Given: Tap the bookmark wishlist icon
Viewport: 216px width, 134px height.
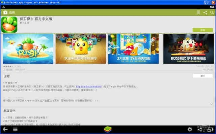Looking at the screenshot, I should click(198, 13).
